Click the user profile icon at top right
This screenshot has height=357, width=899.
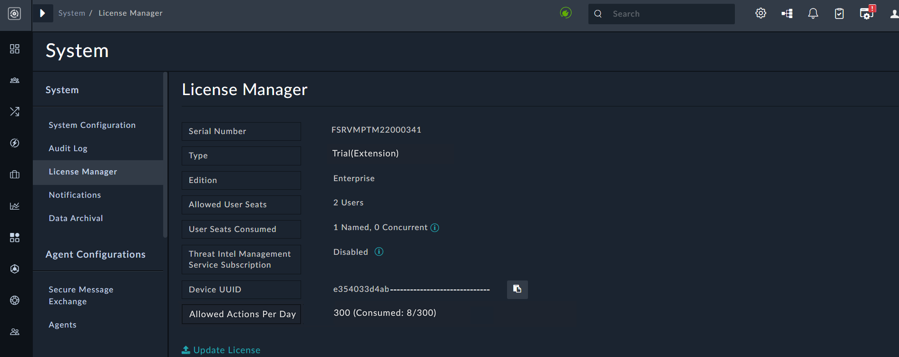pos(894,14)
